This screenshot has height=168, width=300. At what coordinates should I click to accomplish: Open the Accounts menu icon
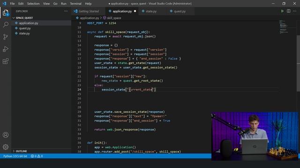tap(6, 135)
